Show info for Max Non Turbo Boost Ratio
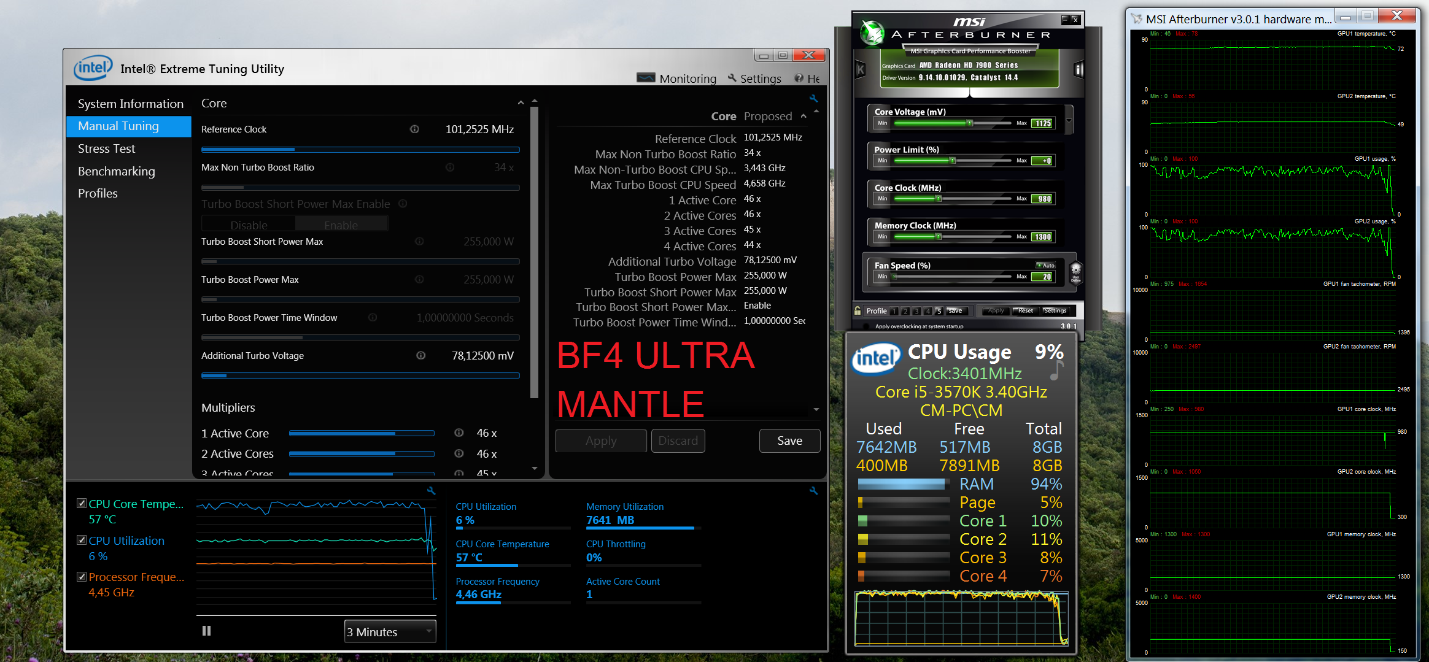 click(450, 167)
